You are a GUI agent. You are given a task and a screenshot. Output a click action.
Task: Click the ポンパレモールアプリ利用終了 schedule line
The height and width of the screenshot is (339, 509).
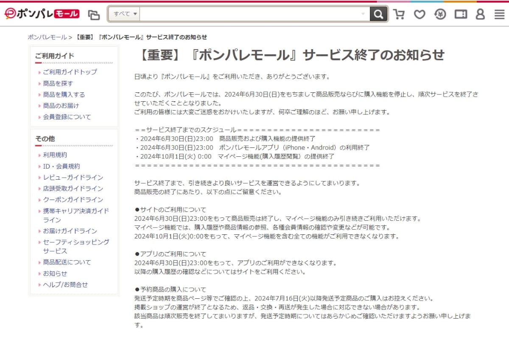point(252,147)
